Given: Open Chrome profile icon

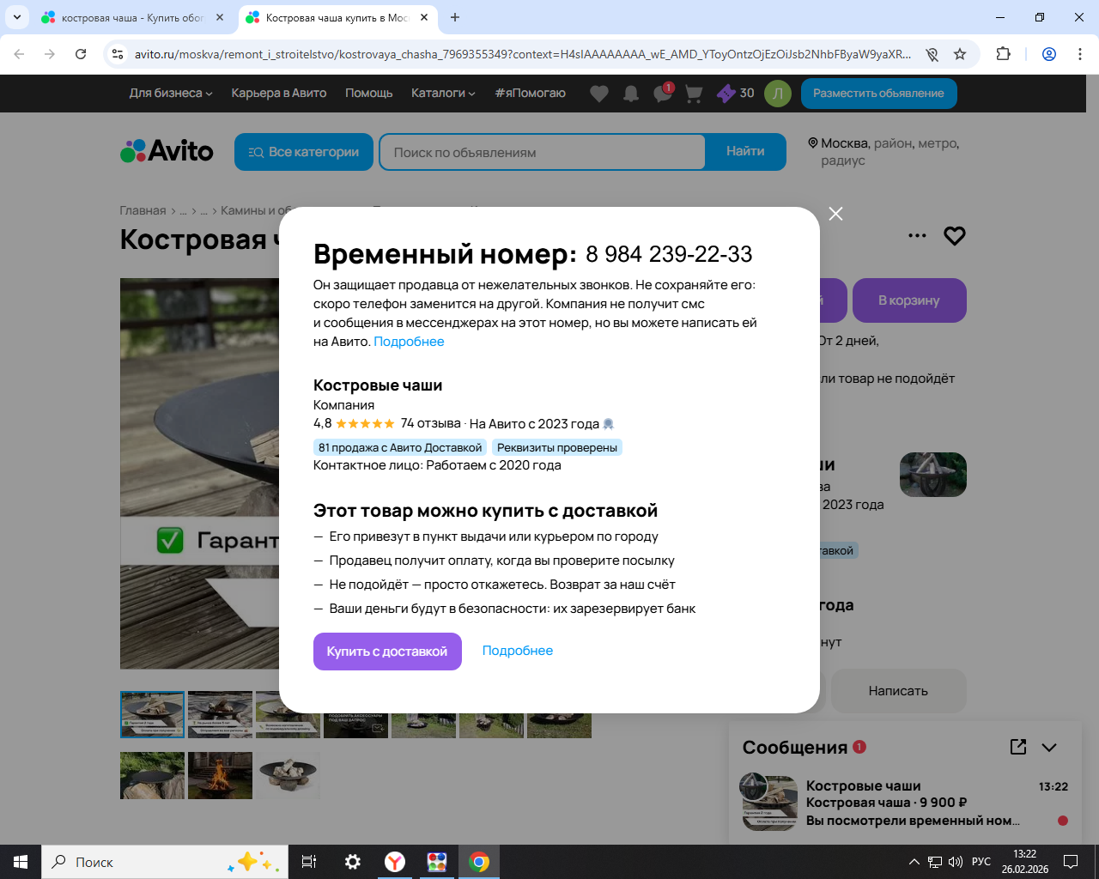Looking at the screenshot, I should [1049, 54].
